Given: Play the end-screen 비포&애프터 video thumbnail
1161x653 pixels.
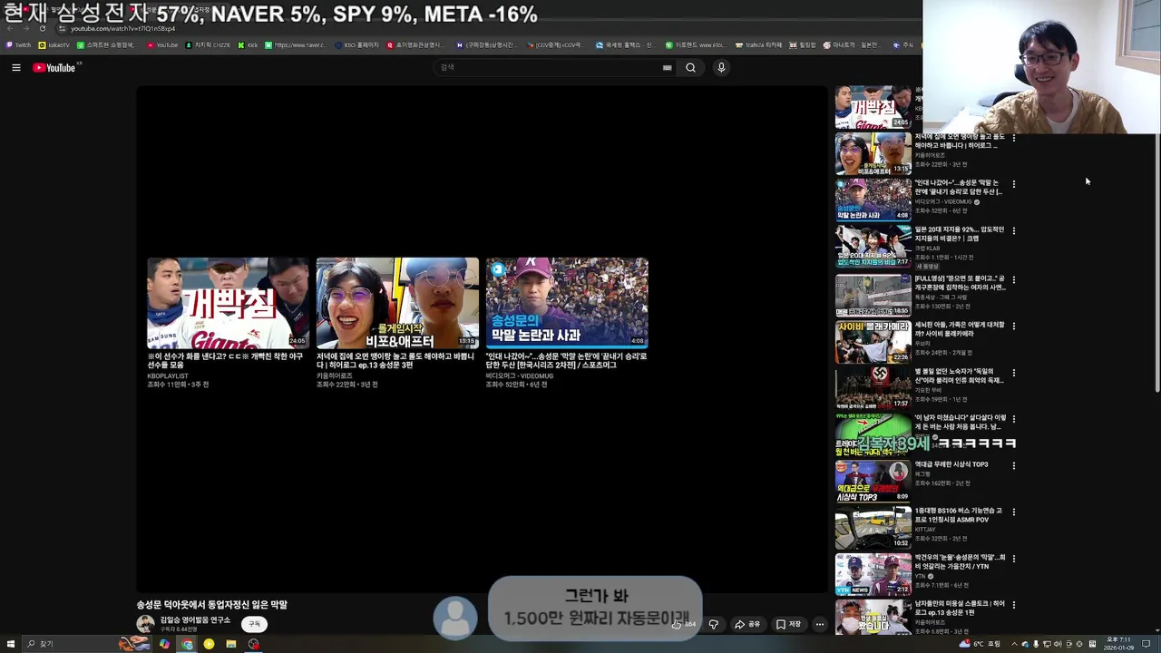Looking at the screenshot, I should click(x=397, y=303).
